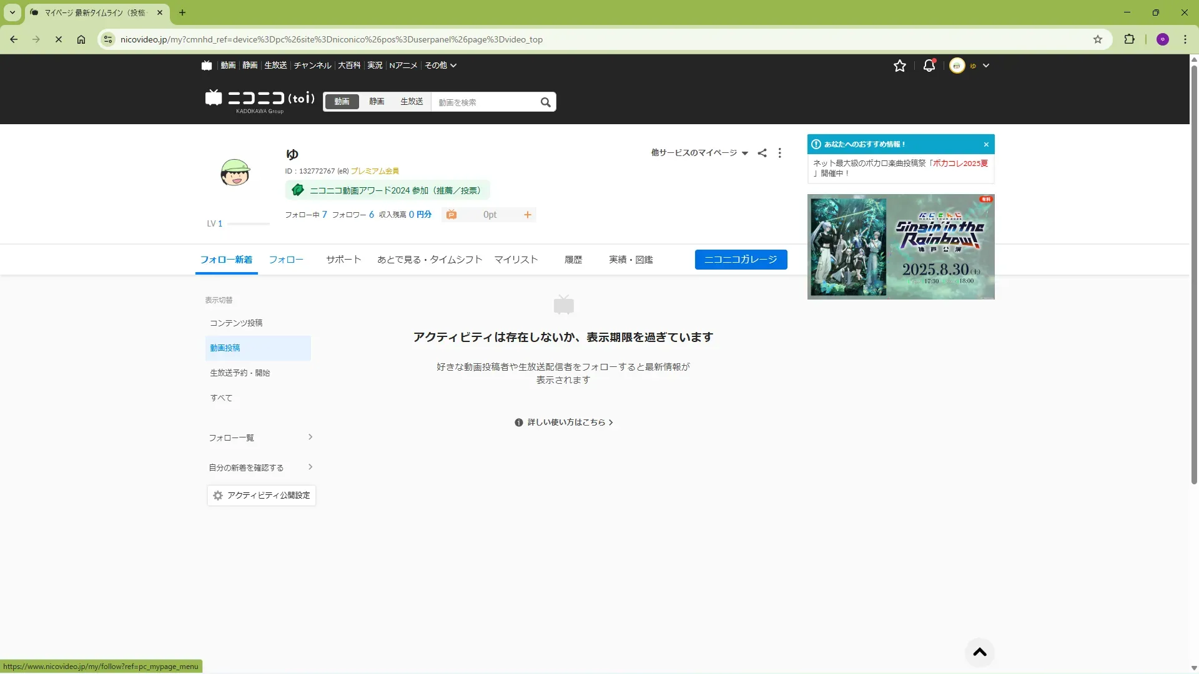The height and width of the screenshot is (674, 1199).
Task: Open the notifications bell icon
Action: (x=929, y=66)
